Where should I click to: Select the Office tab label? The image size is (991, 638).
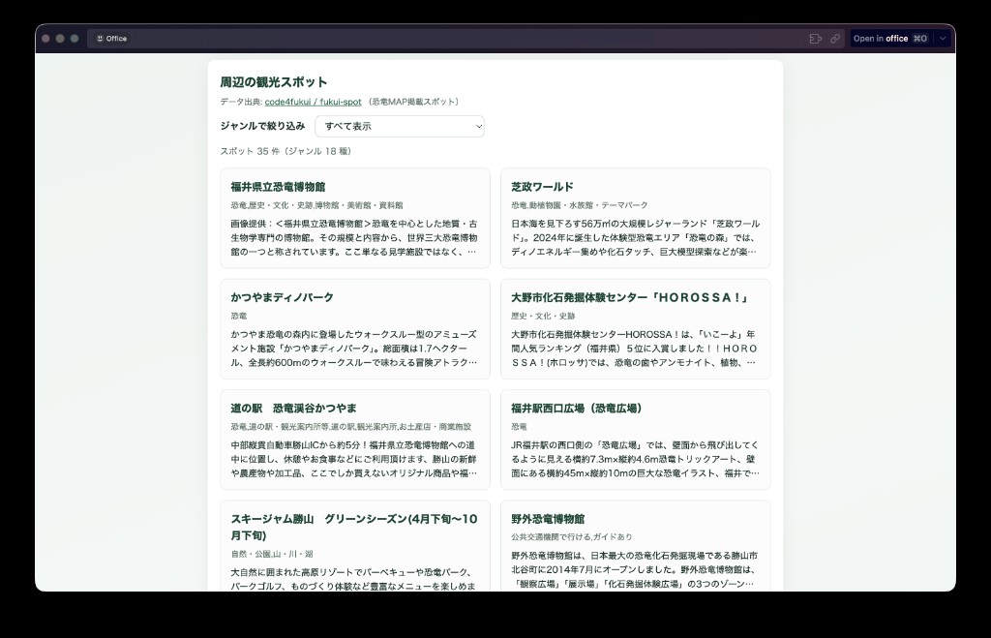(116, 39)
